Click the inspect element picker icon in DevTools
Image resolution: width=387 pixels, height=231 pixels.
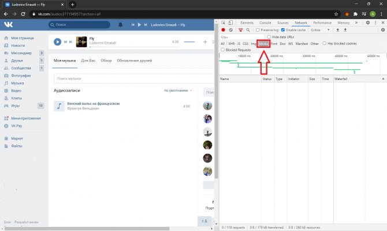pos(223,22)
